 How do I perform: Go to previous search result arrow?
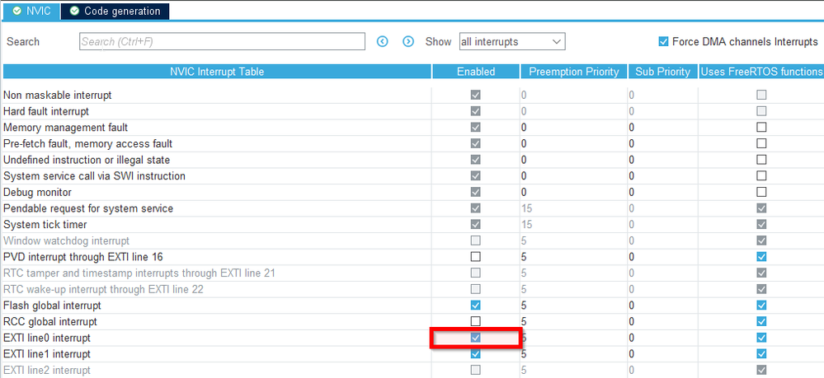[x=383, y=41]
